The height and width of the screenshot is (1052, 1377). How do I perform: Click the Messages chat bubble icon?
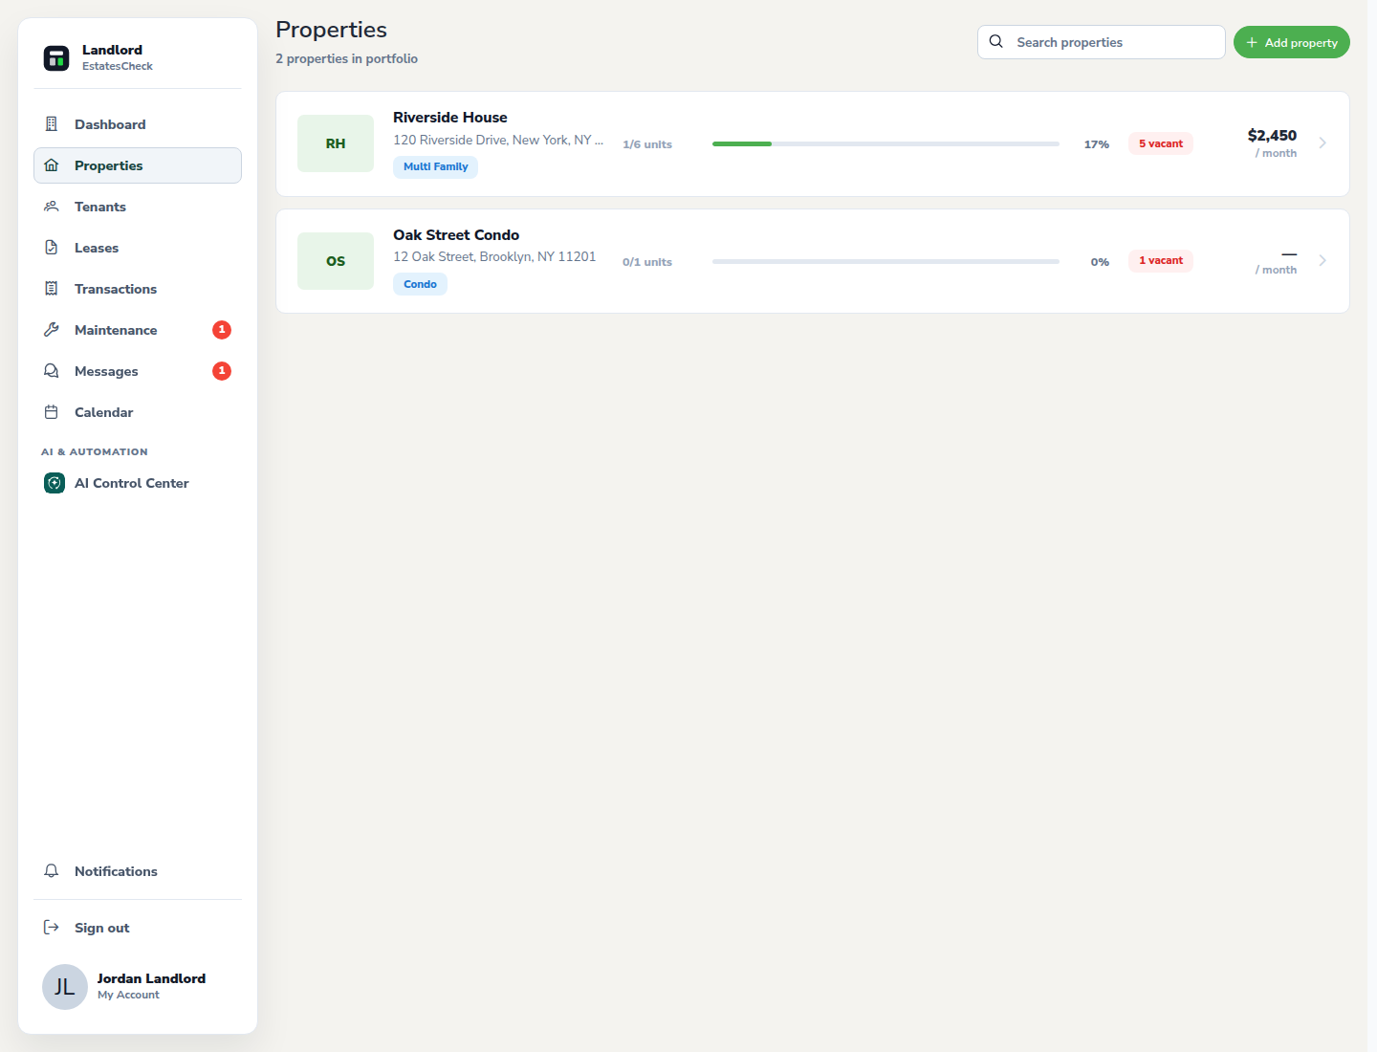tap(52, 371)
